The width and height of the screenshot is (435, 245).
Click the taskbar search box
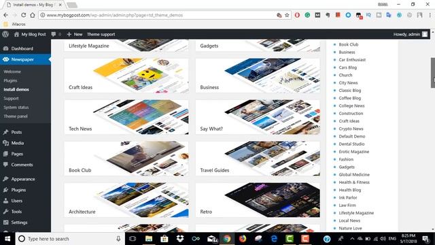click(x=70, y=239)
